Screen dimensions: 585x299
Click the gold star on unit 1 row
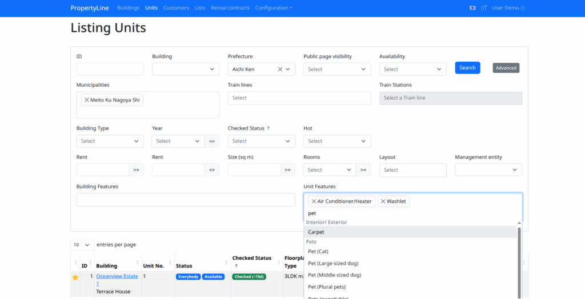(x=75, y=277)
